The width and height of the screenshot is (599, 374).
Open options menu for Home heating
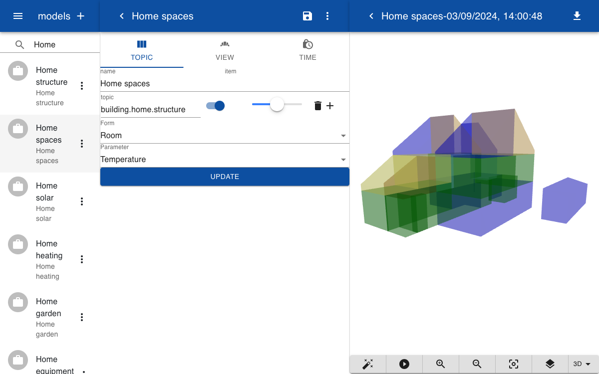point(82,259)
